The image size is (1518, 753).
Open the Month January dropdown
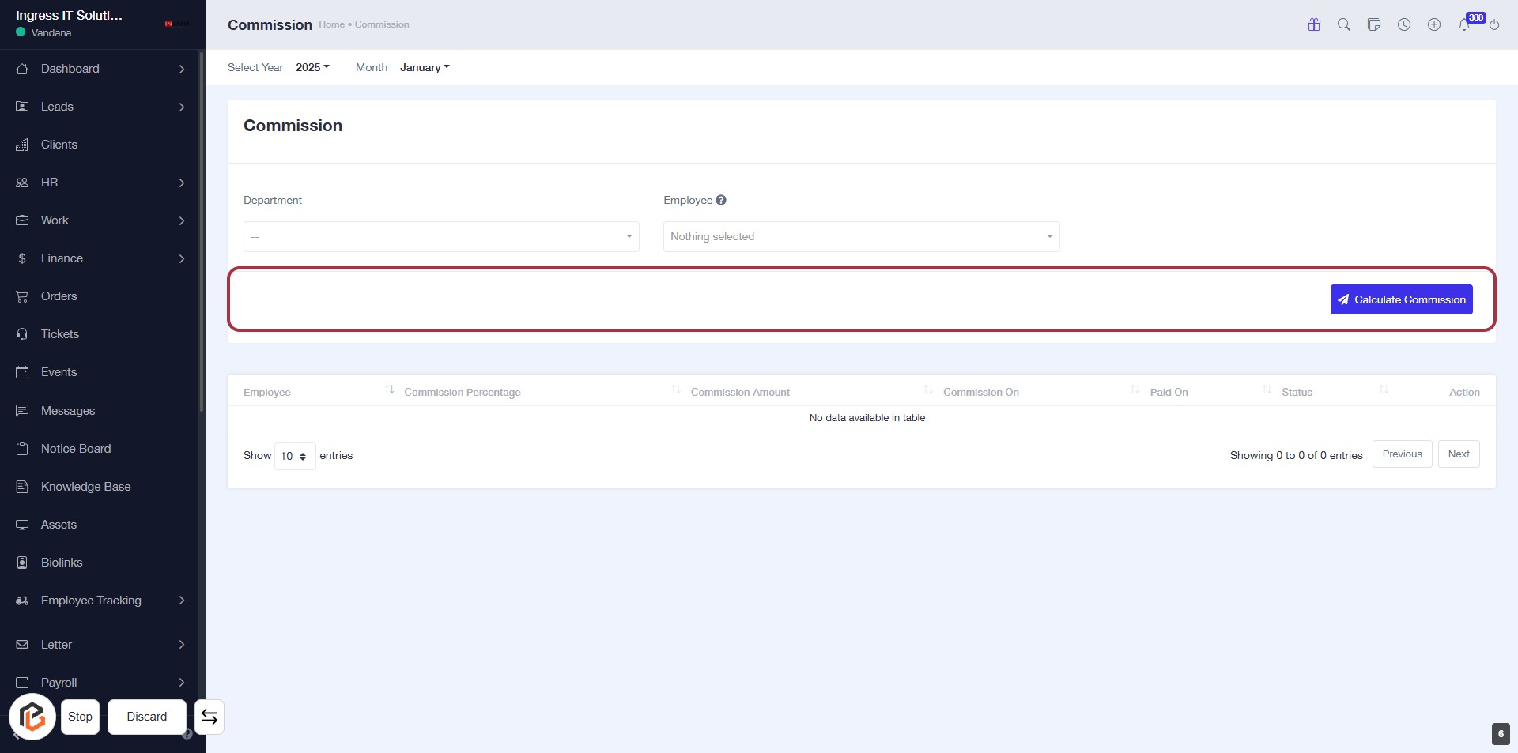424,67
